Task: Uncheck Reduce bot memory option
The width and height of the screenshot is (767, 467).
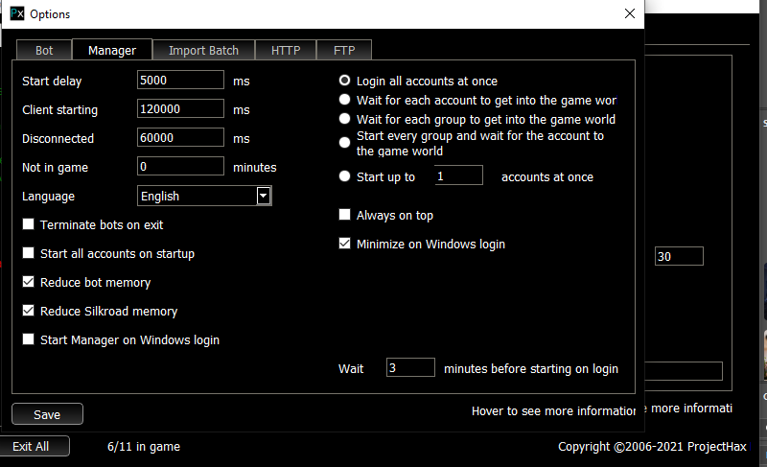Action: (x=29, y=283)
